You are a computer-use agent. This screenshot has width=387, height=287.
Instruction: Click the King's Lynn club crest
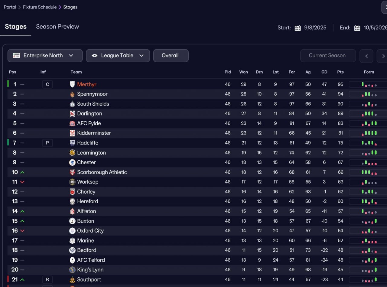click(72, 270)
